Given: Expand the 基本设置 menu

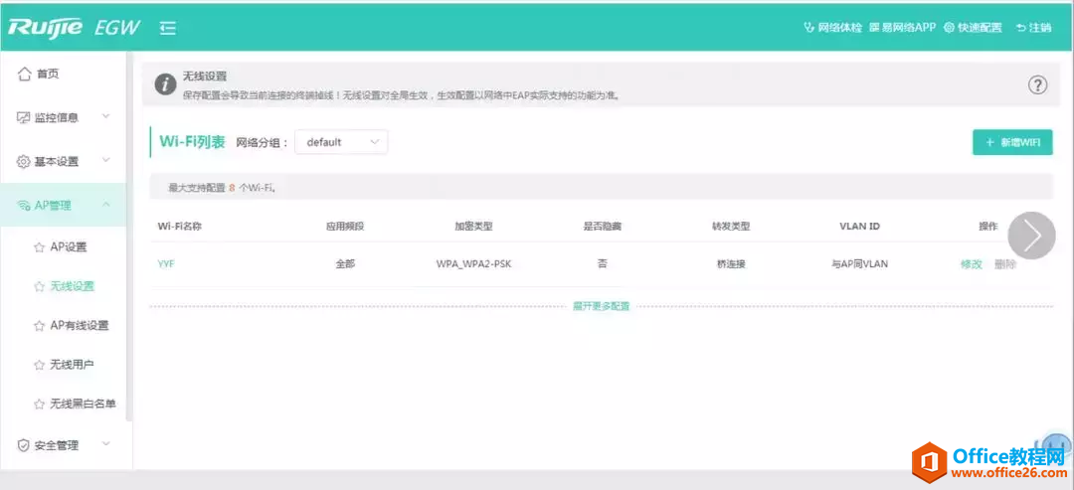Looking at the screenshot, I should coord(63,161).
